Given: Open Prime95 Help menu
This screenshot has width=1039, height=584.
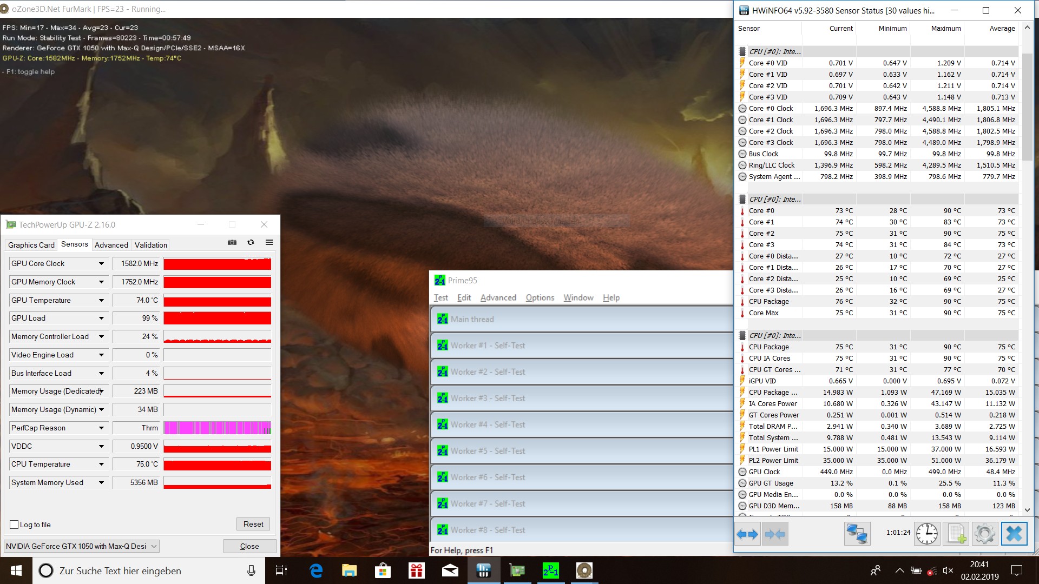Looking at the screenshot, I should [611, 297].
